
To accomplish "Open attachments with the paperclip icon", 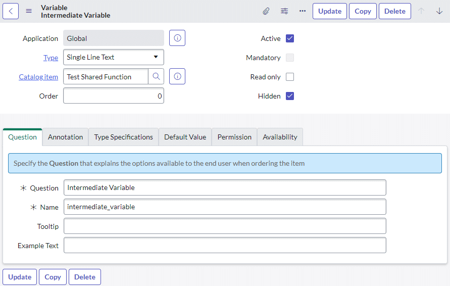I will [266, 11].
